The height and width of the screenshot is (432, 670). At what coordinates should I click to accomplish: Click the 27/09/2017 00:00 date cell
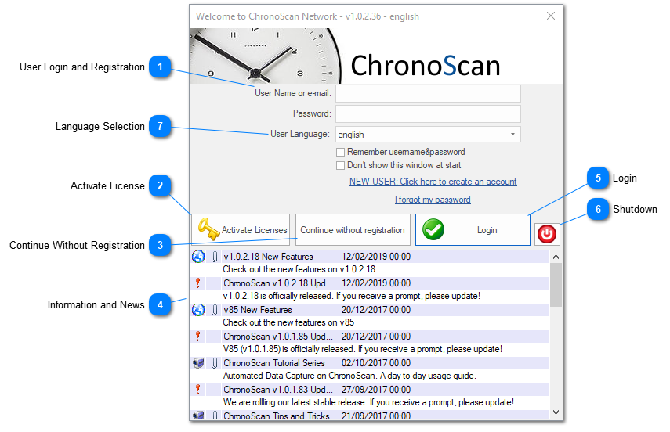376,390
